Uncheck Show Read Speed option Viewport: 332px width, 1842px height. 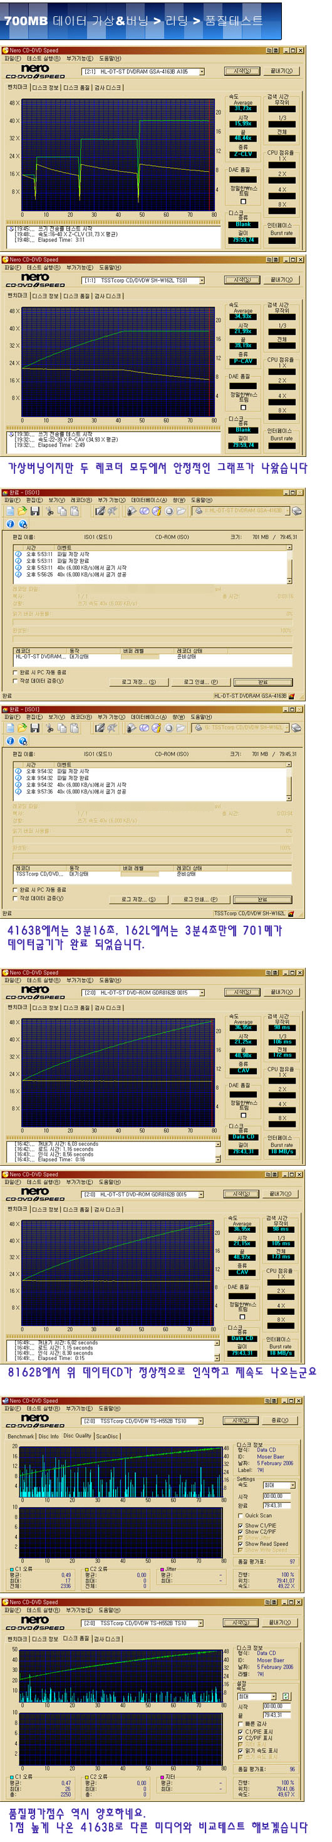[x=241, y=1544]
